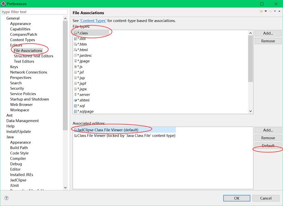The width and height of the screenshot is (283, 206).
Task: Select Content Types in the tree
Action: (x=23, y=40)
